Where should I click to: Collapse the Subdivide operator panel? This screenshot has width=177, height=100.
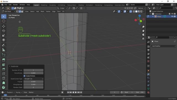click(x=10, y=66)
